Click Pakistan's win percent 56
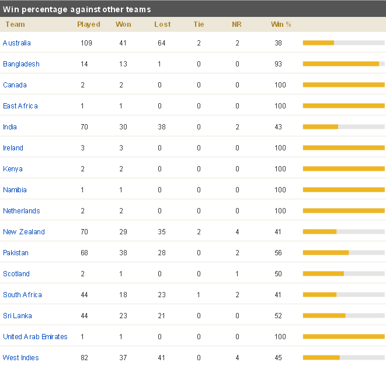This screenshot has height=366, width=386. (278, 253)
